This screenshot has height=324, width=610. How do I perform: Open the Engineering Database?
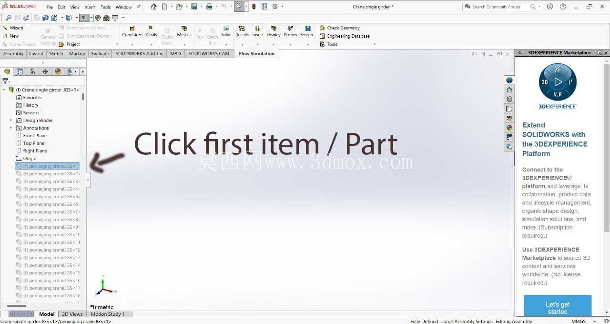click(x=345, y=36)
